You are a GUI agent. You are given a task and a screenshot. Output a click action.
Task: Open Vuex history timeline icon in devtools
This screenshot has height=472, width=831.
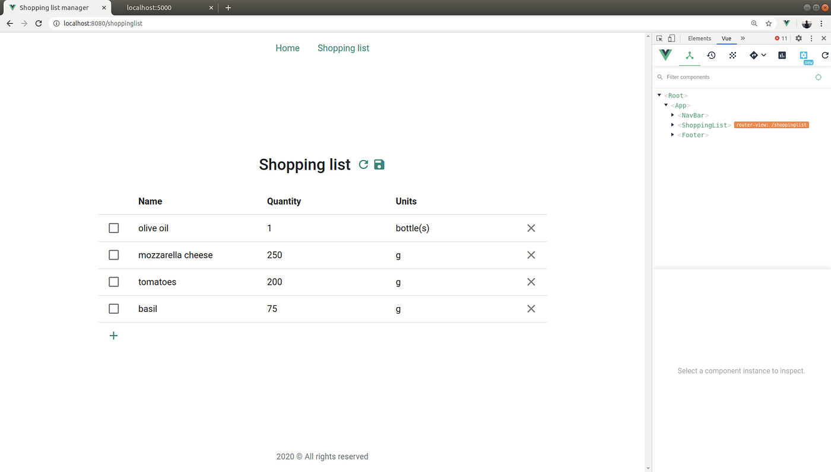(x=711, y=55)
